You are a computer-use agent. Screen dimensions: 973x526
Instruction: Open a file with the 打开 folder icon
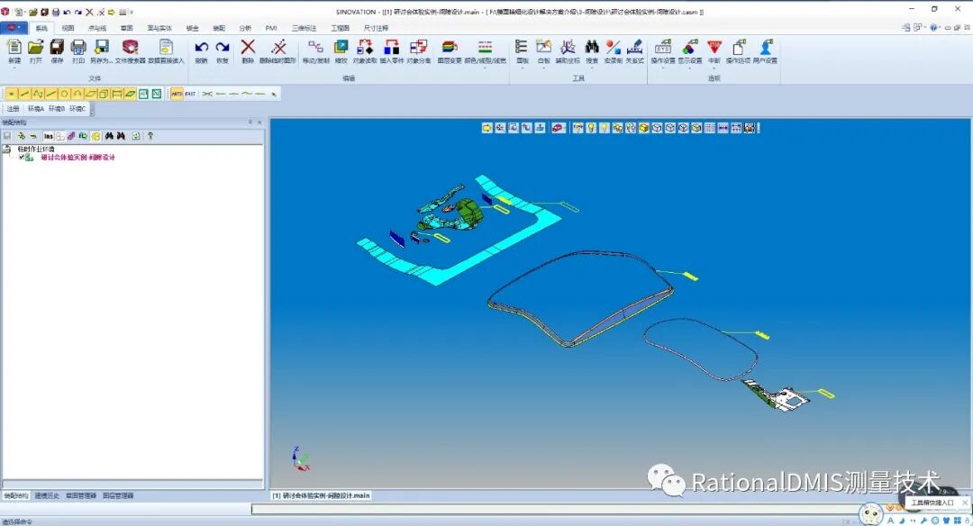[35, 47]
